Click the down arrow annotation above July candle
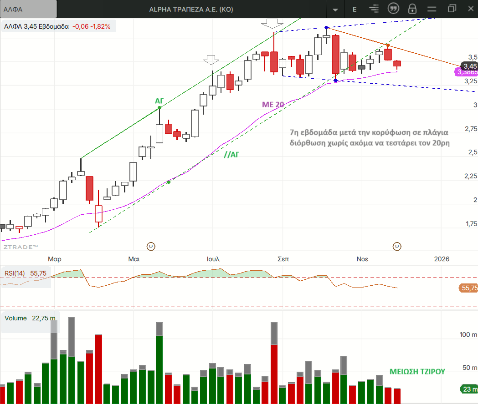The image size is (478, 404). tap(211, 60)
